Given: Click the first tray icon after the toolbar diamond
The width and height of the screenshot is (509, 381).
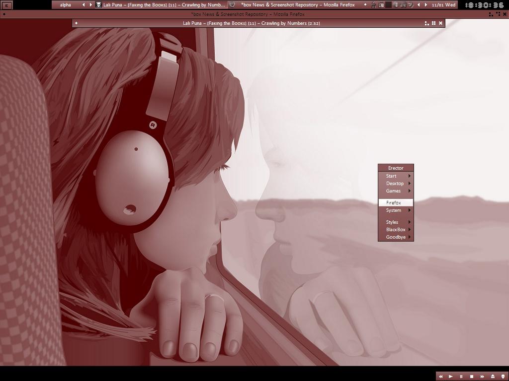Looking at the screenshot, I should pyautogui.click(x=374, y=5).
